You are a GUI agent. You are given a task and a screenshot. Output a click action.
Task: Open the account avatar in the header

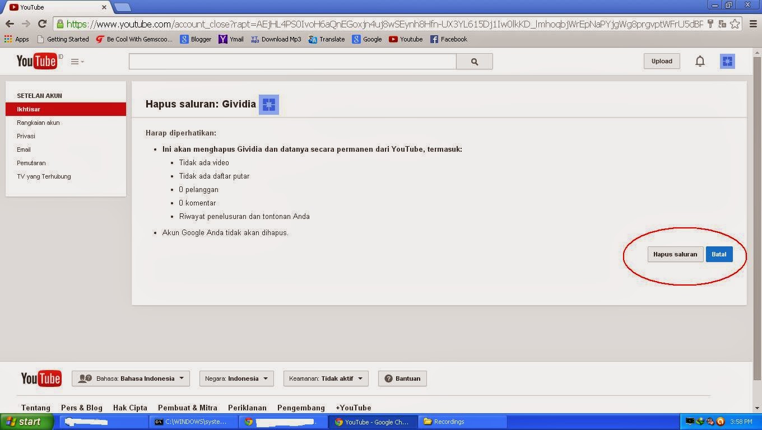727,61
